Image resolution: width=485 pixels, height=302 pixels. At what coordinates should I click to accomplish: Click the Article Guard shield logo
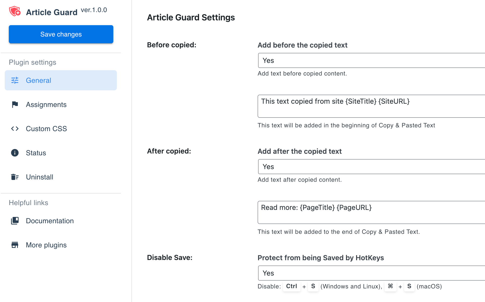(15, 11)
